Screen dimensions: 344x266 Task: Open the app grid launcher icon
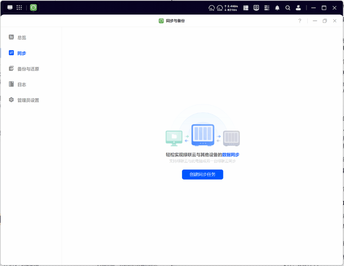point(19,8)
